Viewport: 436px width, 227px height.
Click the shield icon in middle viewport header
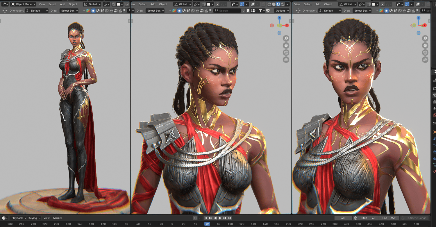point(268,10)
